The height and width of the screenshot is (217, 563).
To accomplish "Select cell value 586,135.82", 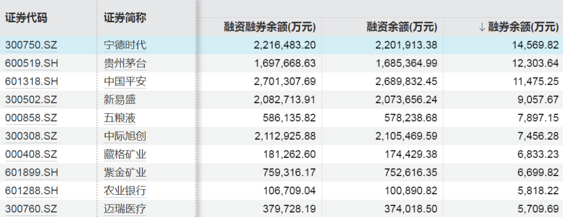I will [289, 118].
